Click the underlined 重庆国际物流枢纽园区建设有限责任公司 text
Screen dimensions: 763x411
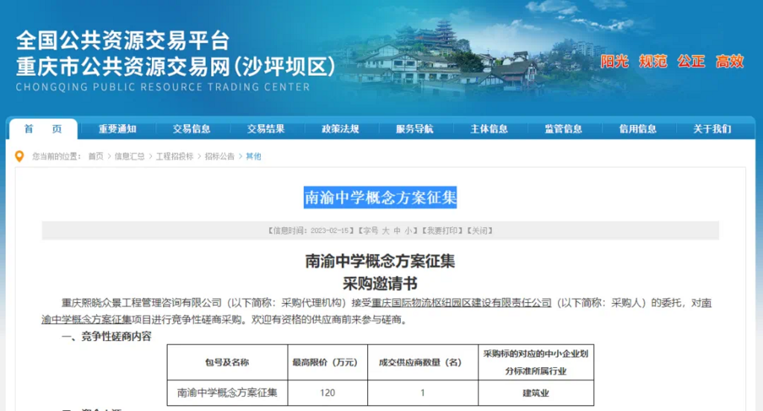click(461, 303)
